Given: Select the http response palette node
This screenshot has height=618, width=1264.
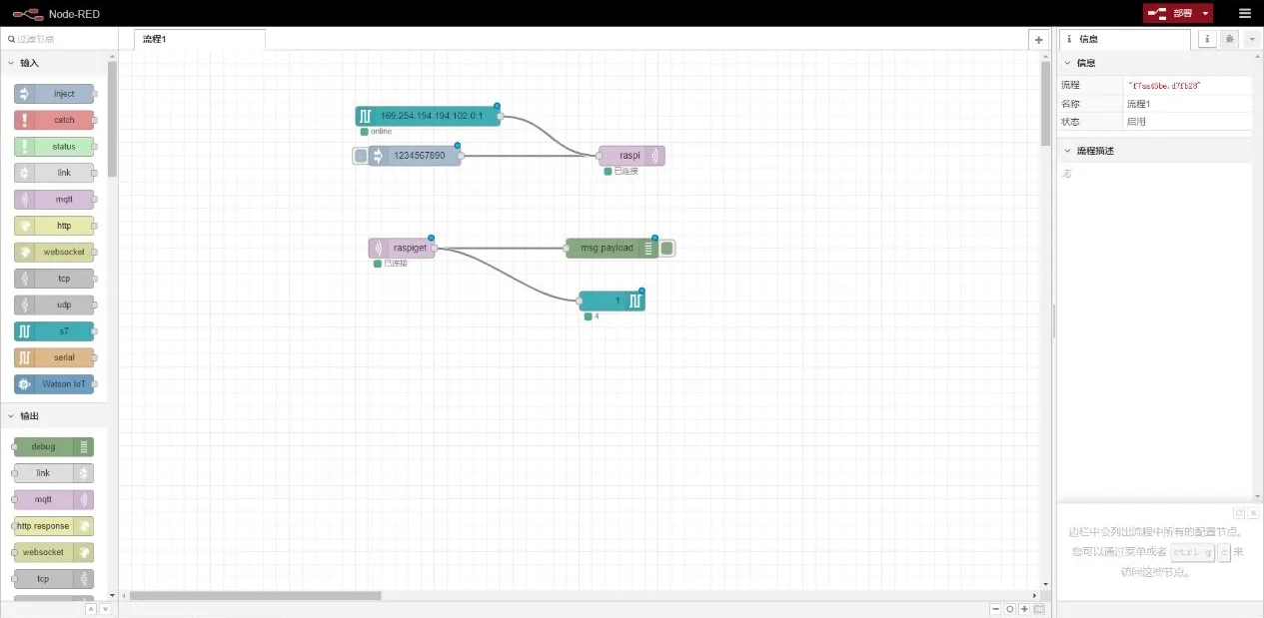Looking at the screenshot, I should pyautogui.click(x=54, y=526).
